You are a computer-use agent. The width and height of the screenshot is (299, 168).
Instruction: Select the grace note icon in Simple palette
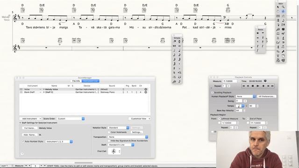(x=179, y=82)
